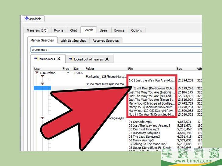Select 04 Runaway Baby.mp3
The height and width of the screenshot is (166, 222).
145,133
